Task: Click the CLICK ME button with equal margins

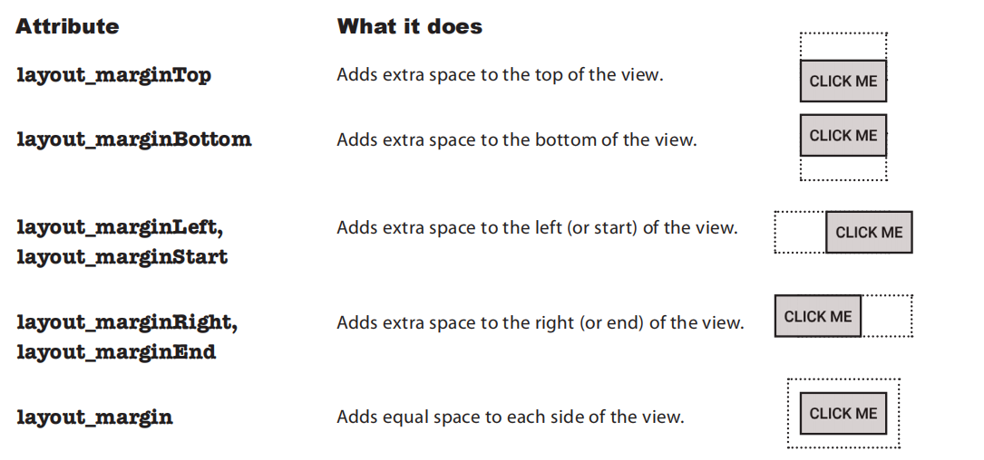Action: tap(843, 414)
